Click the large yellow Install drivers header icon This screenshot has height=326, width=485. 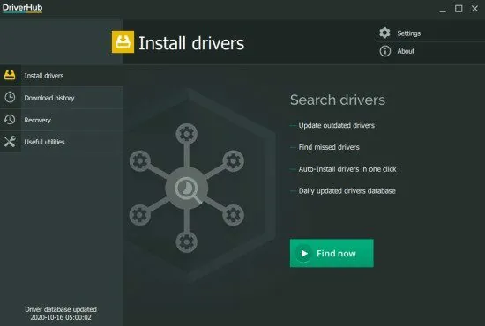pyautogui.click(x=123, y=41)
